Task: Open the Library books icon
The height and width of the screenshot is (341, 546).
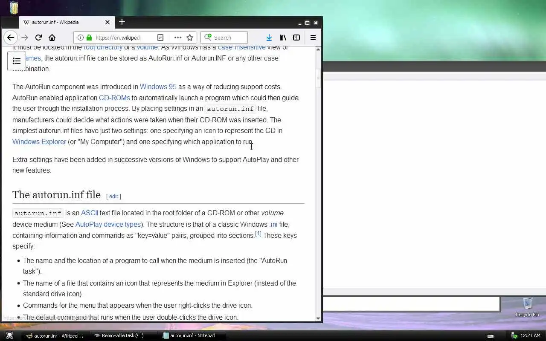Action: [283, 38]
